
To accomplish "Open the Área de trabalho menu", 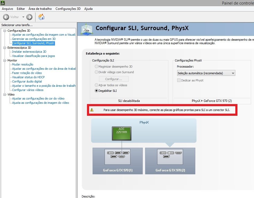I will tap(40, 9).
